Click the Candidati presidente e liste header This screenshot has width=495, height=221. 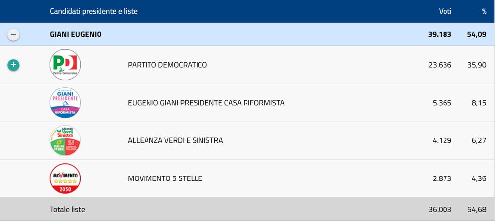pos(94,11)
